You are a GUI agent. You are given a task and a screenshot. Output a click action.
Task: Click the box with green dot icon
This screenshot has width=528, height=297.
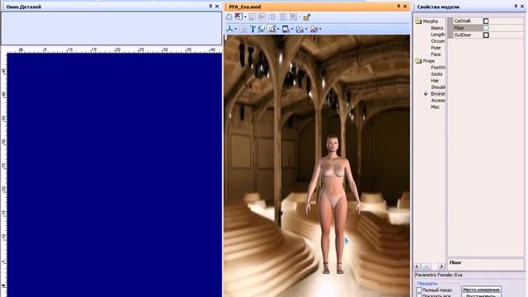307,16
